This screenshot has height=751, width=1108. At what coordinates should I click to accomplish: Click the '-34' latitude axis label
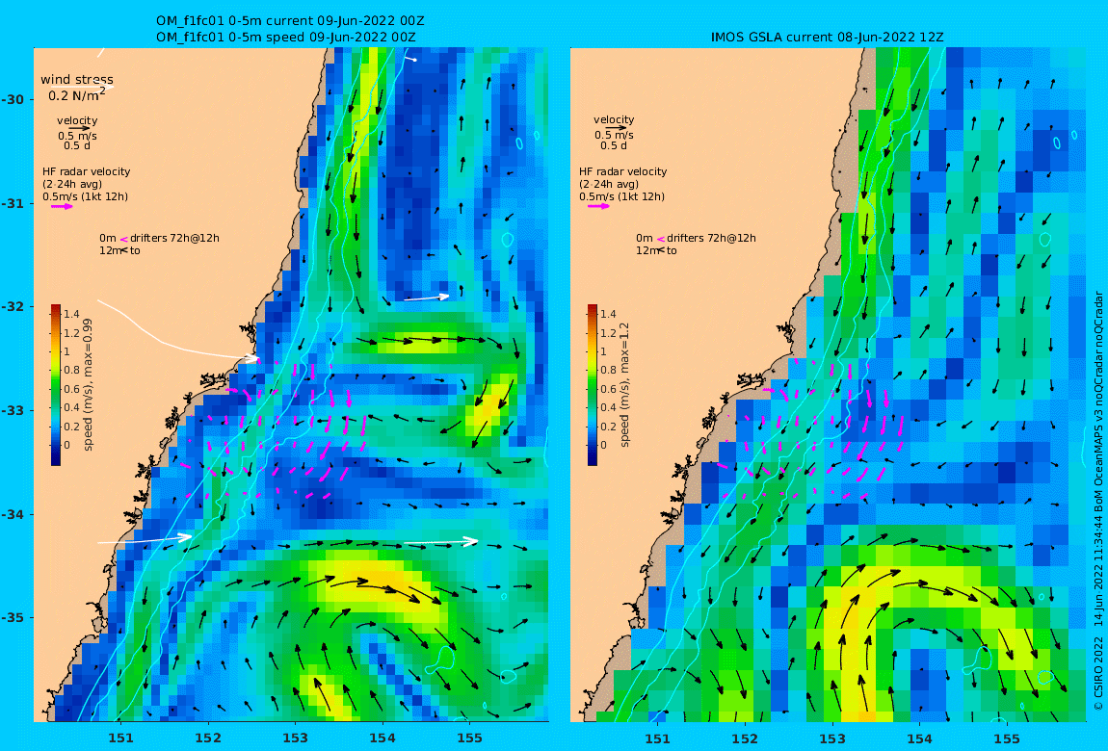click(x=12, y=514)
